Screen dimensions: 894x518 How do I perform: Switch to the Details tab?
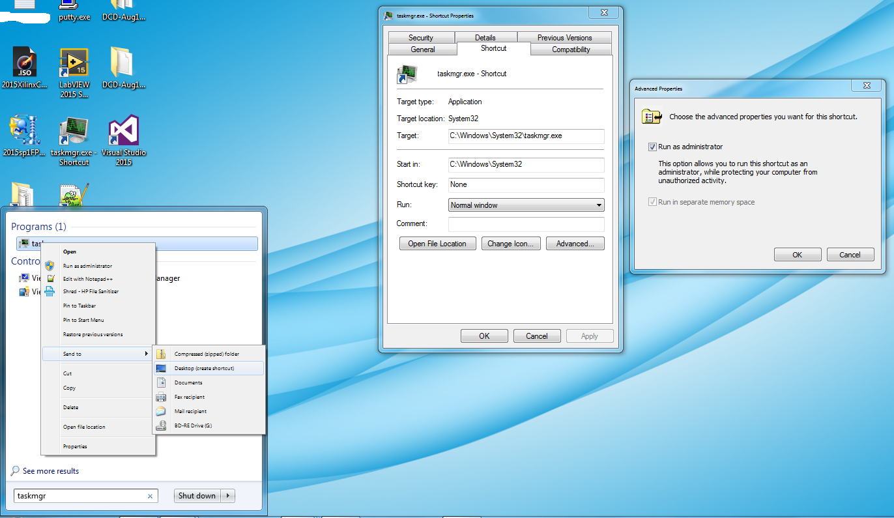pyautogui.click(x=485, y=37)
